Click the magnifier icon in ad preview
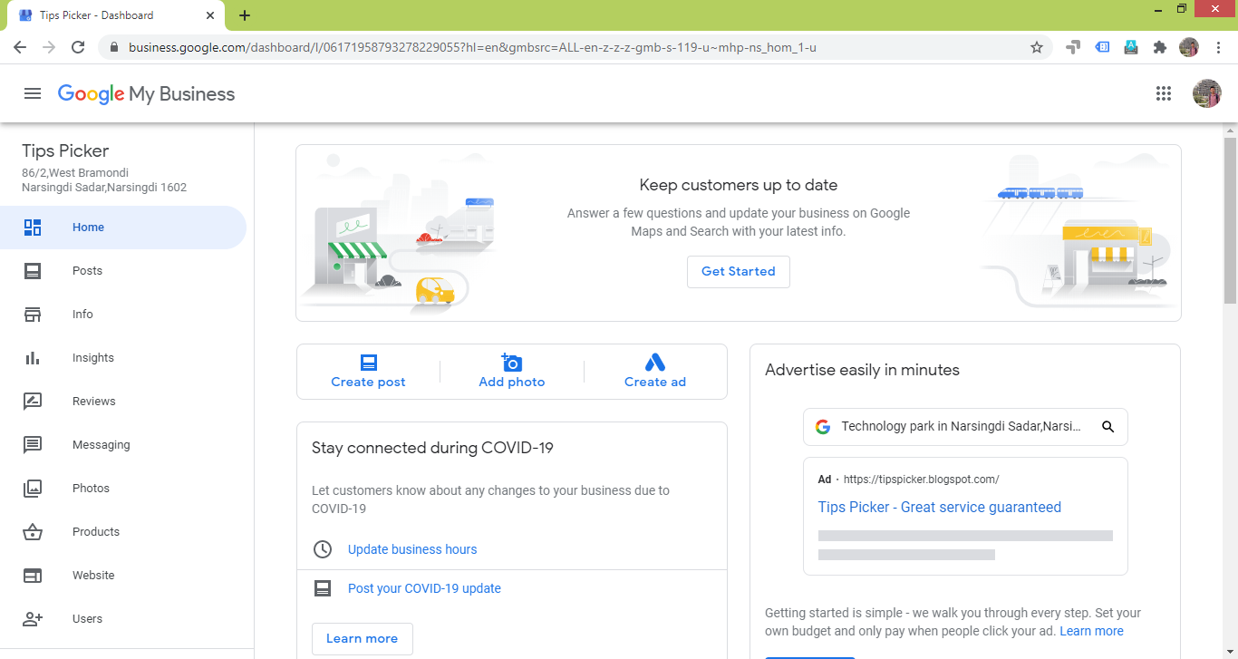Image resolution: width=1238 pixels, height=659 pixels. (1107, 427)
